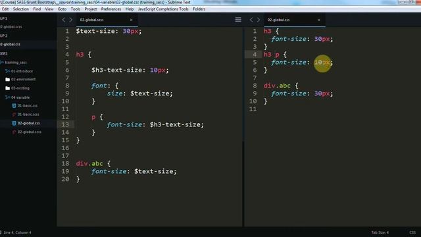Collapse the training_sass root folder
Image resolution: width=421 pixels, height=237 pixels.
pyautogui.click(x=2, y=63)
